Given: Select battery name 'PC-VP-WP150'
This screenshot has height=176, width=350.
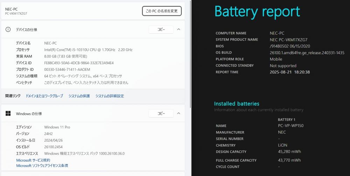Looking at the screenshot, I should click(x=291, y=126).
